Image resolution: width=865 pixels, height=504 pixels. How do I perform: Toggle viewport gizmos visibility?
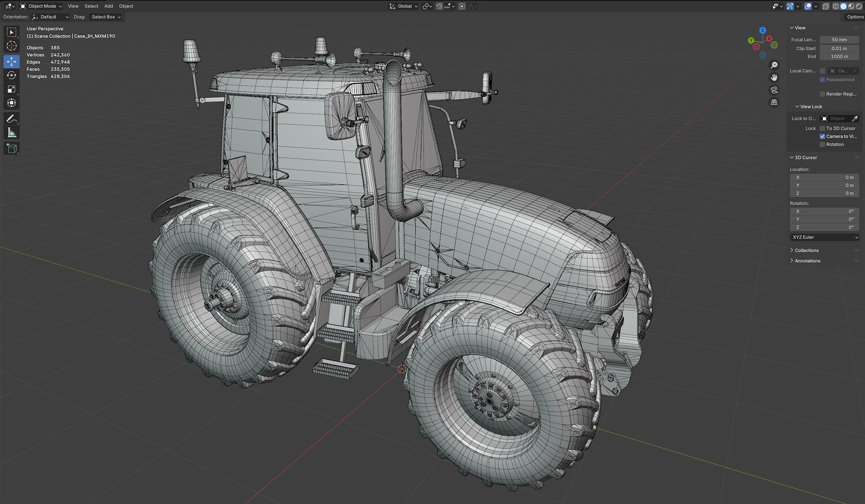coord(790,6)
